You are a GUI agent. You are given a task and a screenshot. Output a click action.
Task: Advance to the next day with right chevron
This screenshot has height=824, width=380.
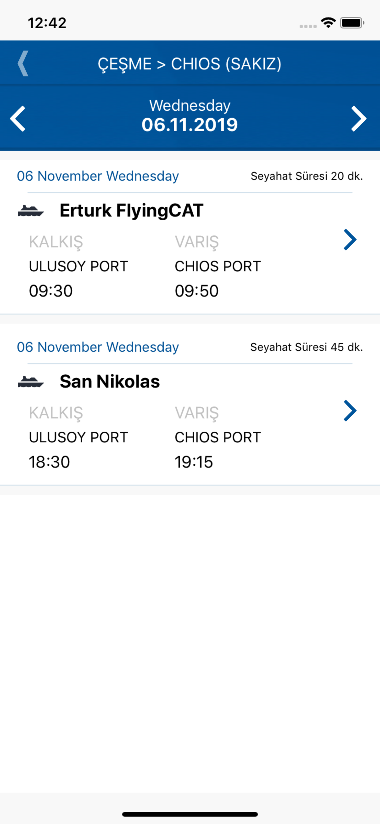pyautogui.click(x=359, y=119)
